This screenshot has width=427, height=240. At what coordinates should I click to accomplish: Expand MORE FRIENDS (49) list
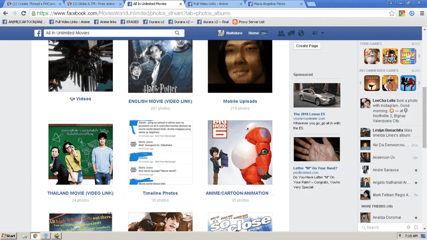377,206
